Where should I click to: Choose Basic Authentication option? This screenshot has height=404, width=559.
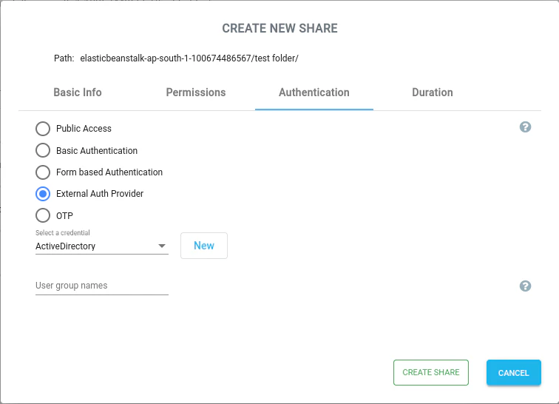tap(43, 150)
